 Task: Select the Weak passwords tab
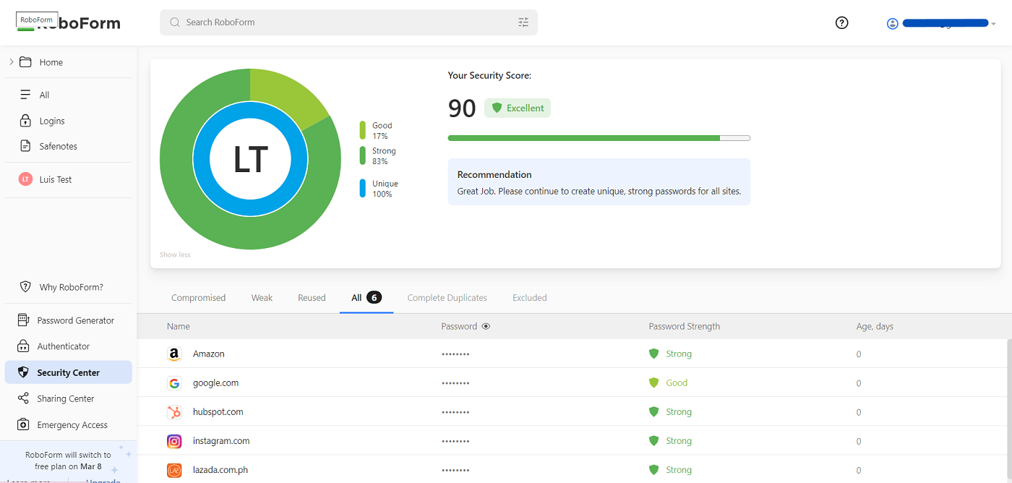(x=262, y=298)
